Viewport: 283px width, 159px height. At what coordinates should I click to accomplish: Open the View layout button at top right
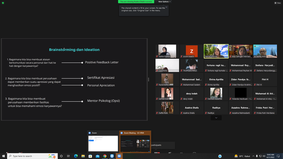tap(278, 3)
